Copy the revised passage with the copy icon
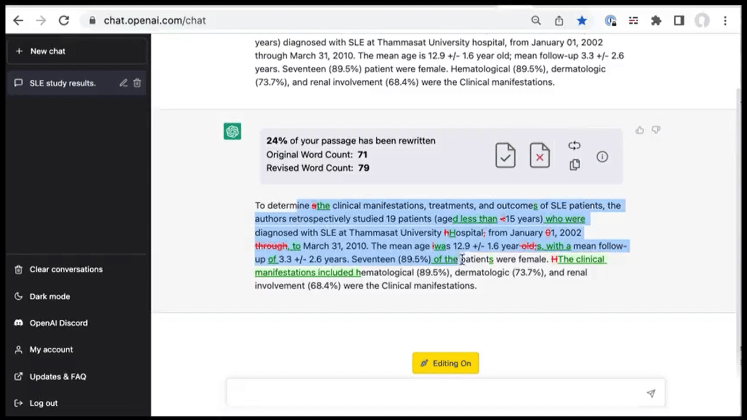 click(x=574, y=165)
